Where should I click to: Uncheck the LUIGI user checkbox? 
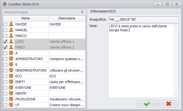coord(5,42)
